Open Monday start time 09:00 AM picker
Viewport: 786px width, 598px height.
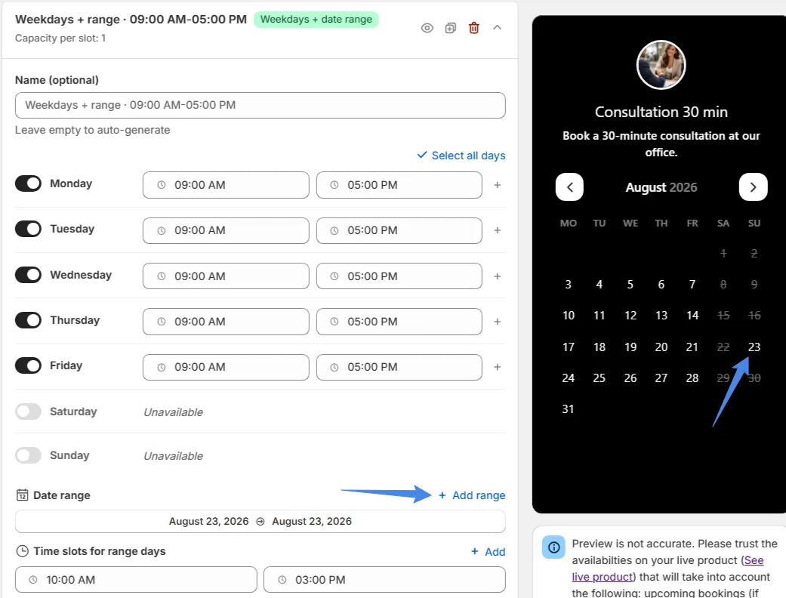(x=226, y=185)
